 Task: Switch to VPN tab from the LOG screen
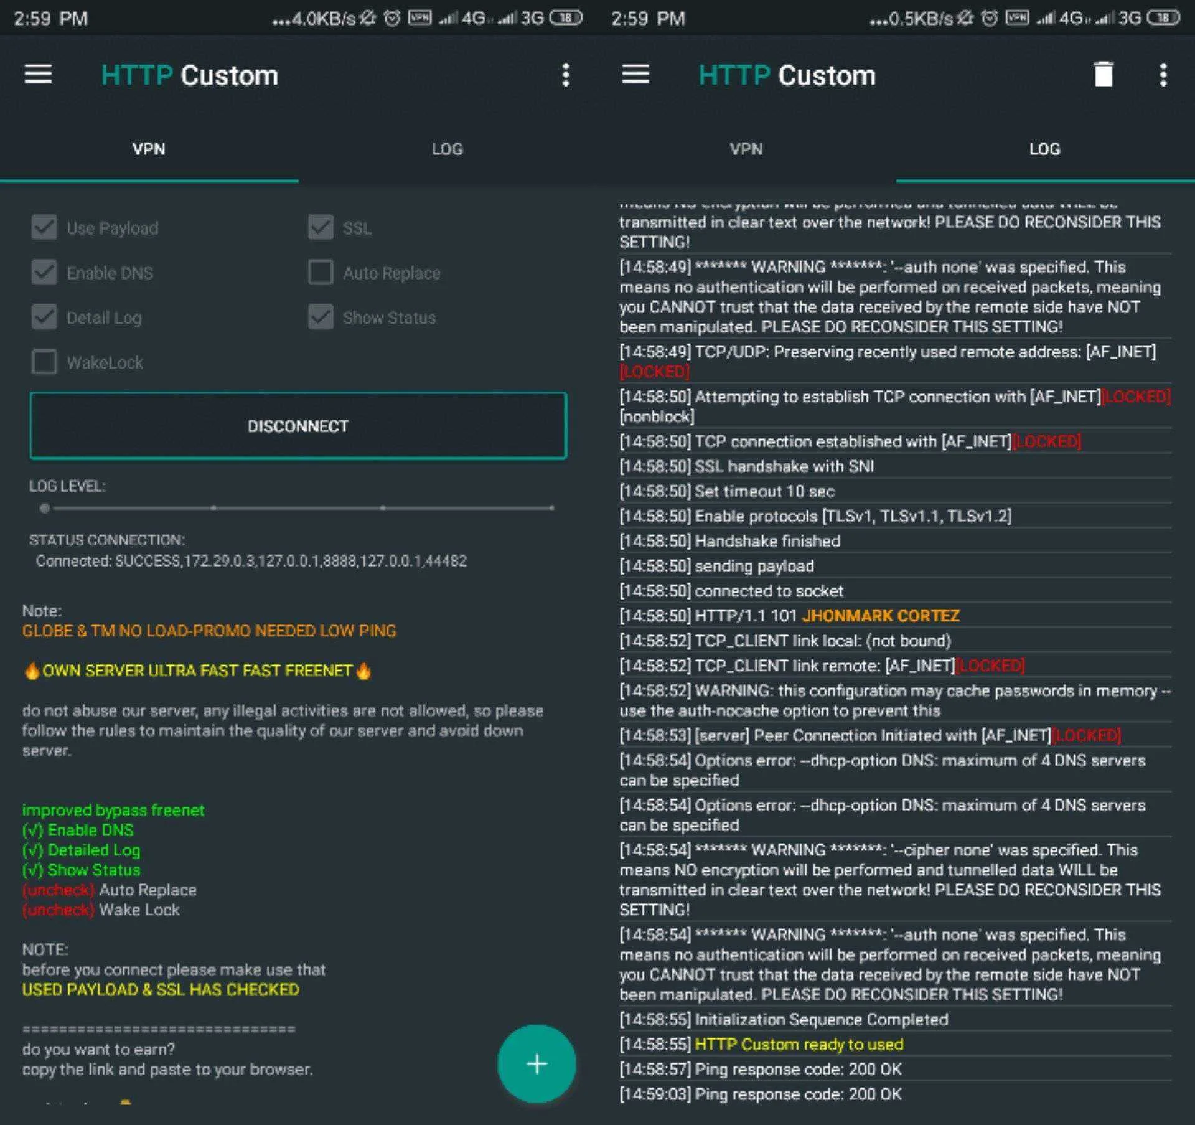tap(746, 149)
